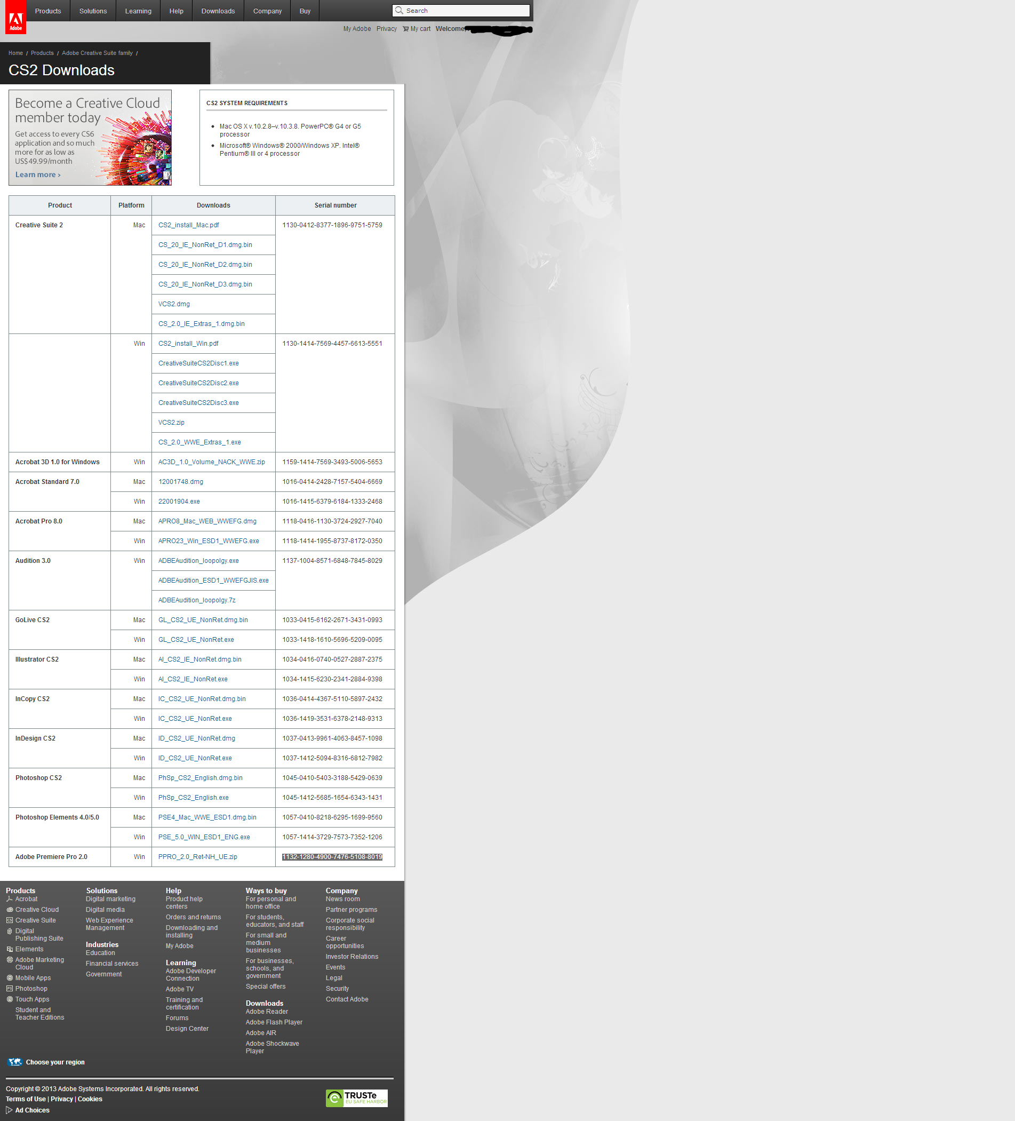Focus the Search input field

coord(461,11)
